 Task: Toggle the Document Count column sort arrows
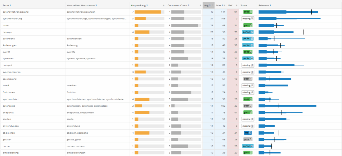click(200, 5)
